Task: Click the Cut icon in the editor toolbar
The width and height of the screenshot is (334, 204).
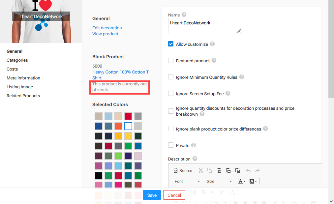Action: (x=200, y=170)
